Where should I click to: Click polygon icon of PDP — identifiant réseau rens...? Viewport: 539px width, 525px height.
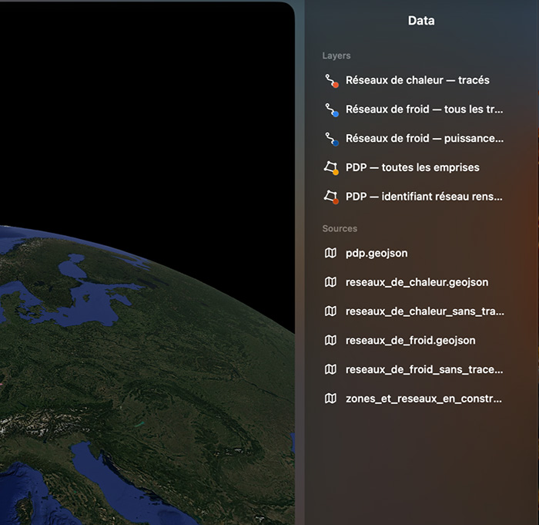pos(331,197)
